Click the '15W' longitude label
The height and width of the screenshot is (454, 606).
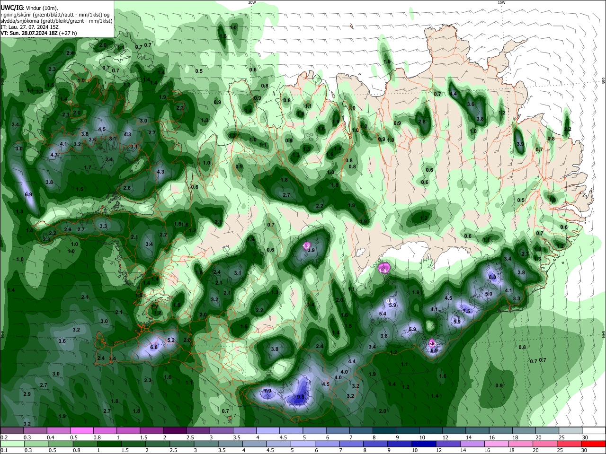click(501, 2)
